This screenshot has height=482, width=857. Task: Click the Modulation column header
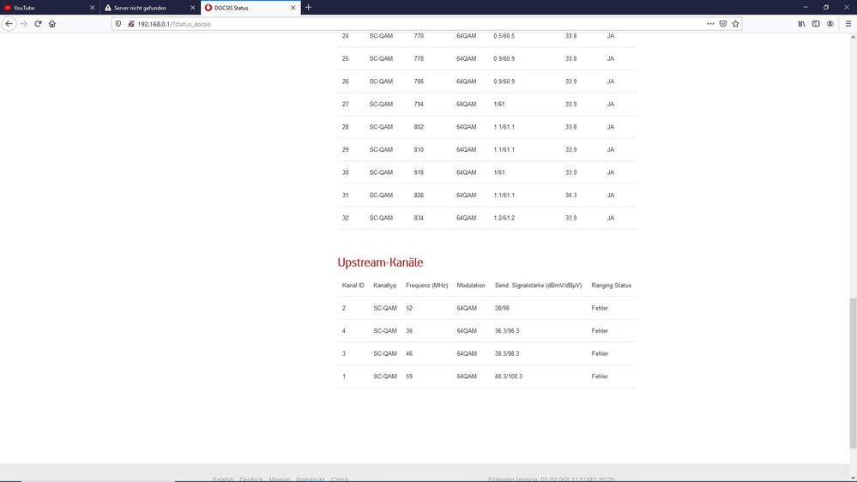[x=471, y=286]
